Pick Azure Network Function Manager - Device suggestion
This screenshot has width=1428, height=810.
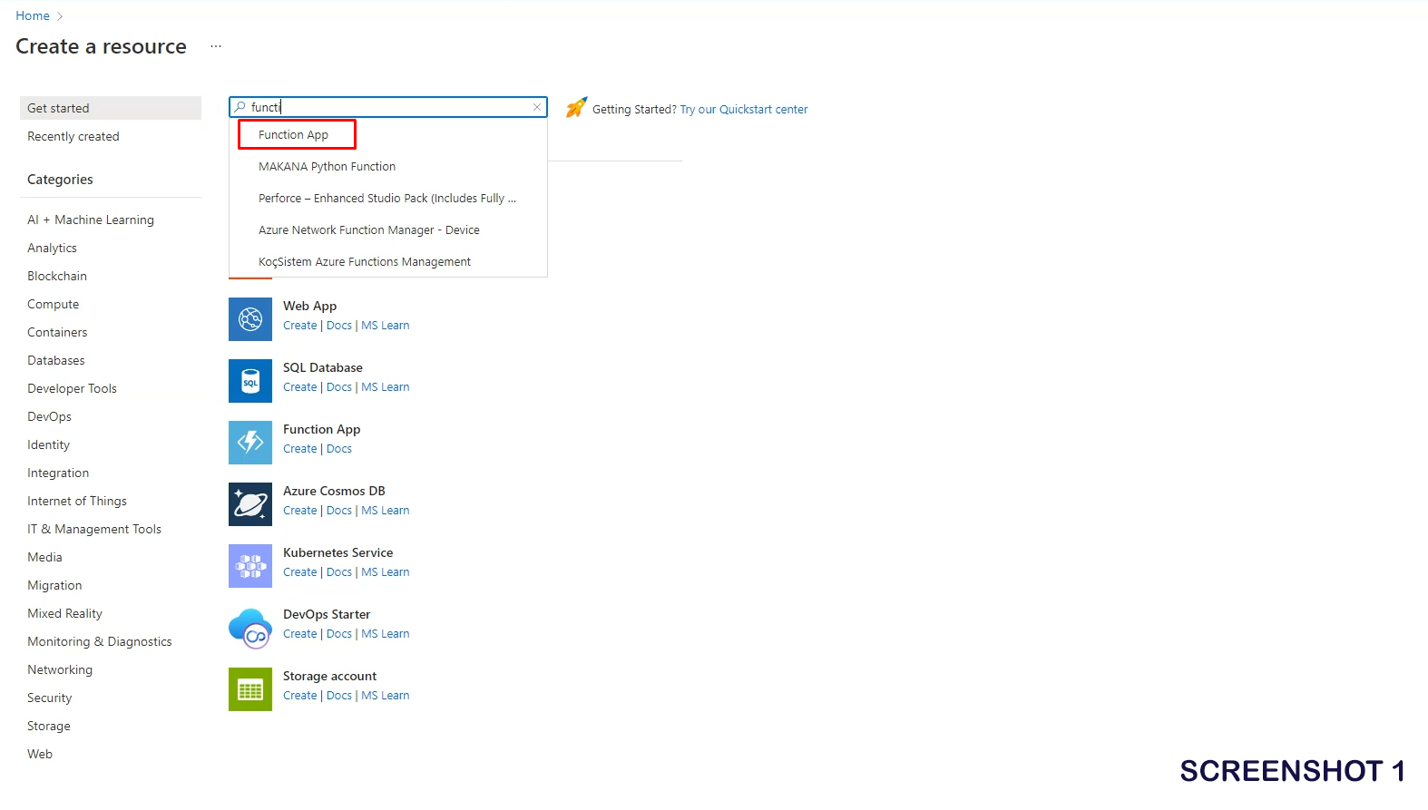pos(368,230)
